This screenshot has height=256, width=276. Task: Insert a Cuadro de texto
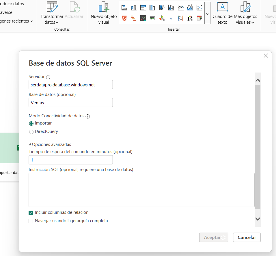point(222,7)
